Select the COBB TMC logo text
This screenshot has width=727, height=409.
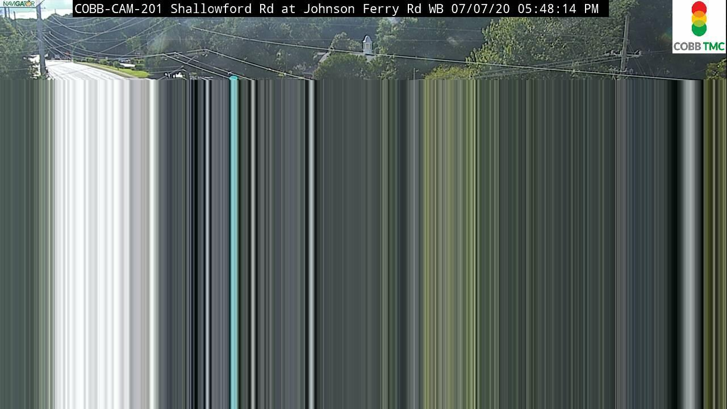[x=699, y=46]
